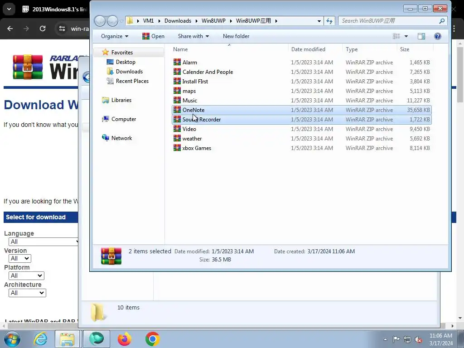Sort by the Name column header
464x348 pixels.
tap(229, 49)
